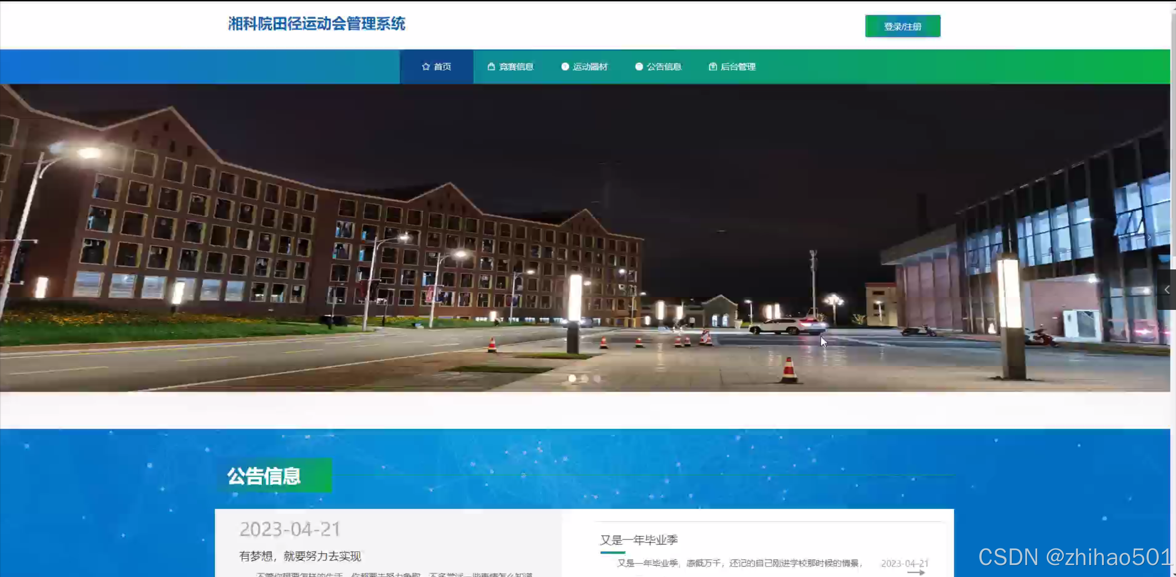Open the 有梦想，就要努力去实现 announcement
The image size is (1176, 577).
(x=300, y=556)
